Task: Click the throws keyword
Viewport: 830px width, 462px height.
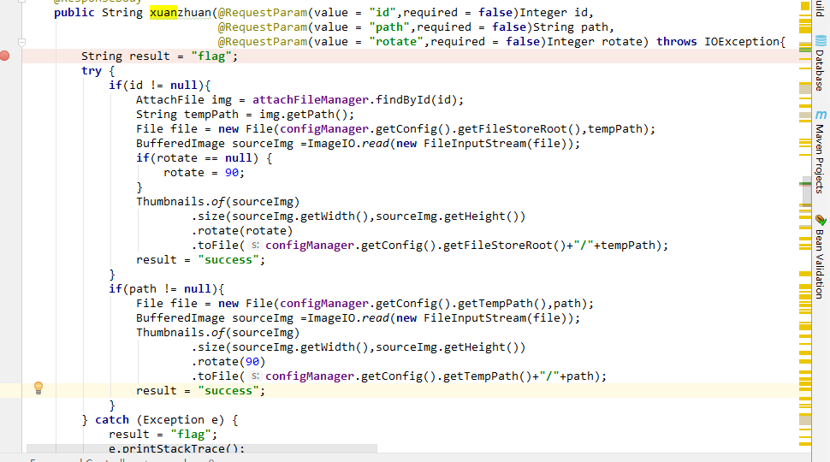Action: 677,41
